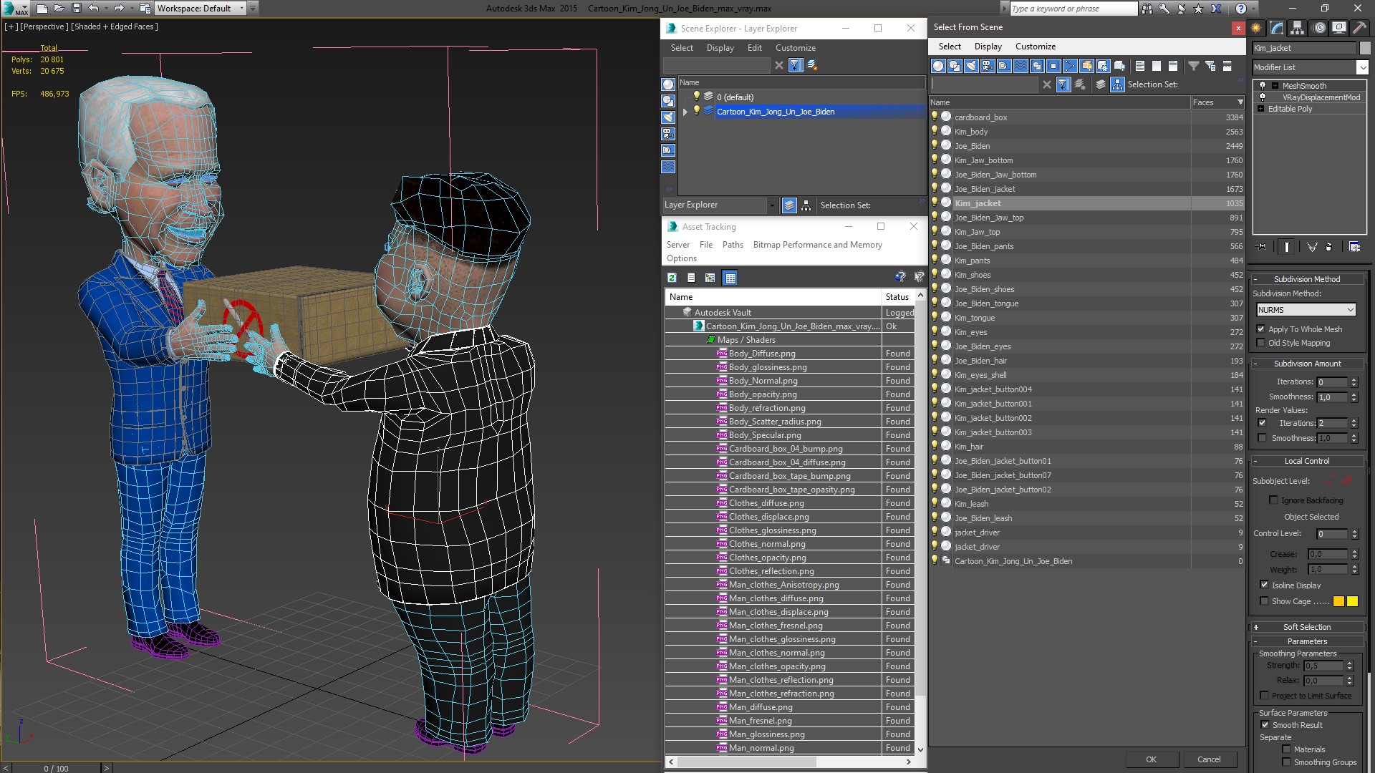
Task: Click the Shaded + Edged Faces viewport label
Action: tap(115, 26)
